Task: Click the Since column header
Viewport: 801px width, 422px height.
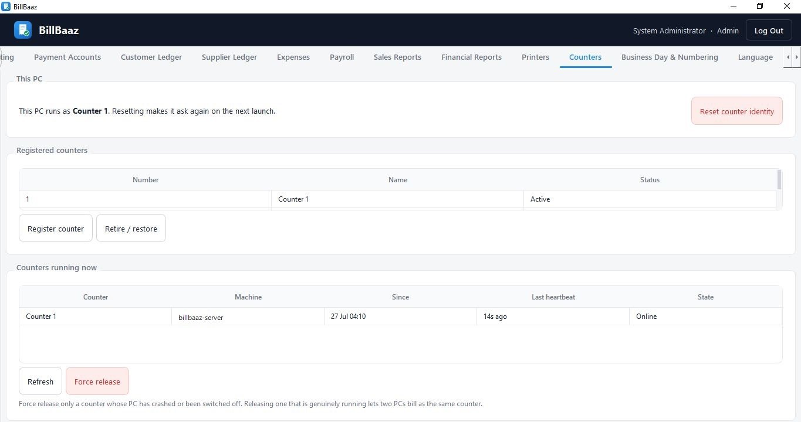Action: coord(400,297)
